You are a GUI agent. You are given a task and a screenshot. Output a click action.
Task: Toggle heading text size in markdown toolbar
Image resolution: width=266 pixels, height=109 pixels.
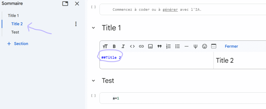105,46
